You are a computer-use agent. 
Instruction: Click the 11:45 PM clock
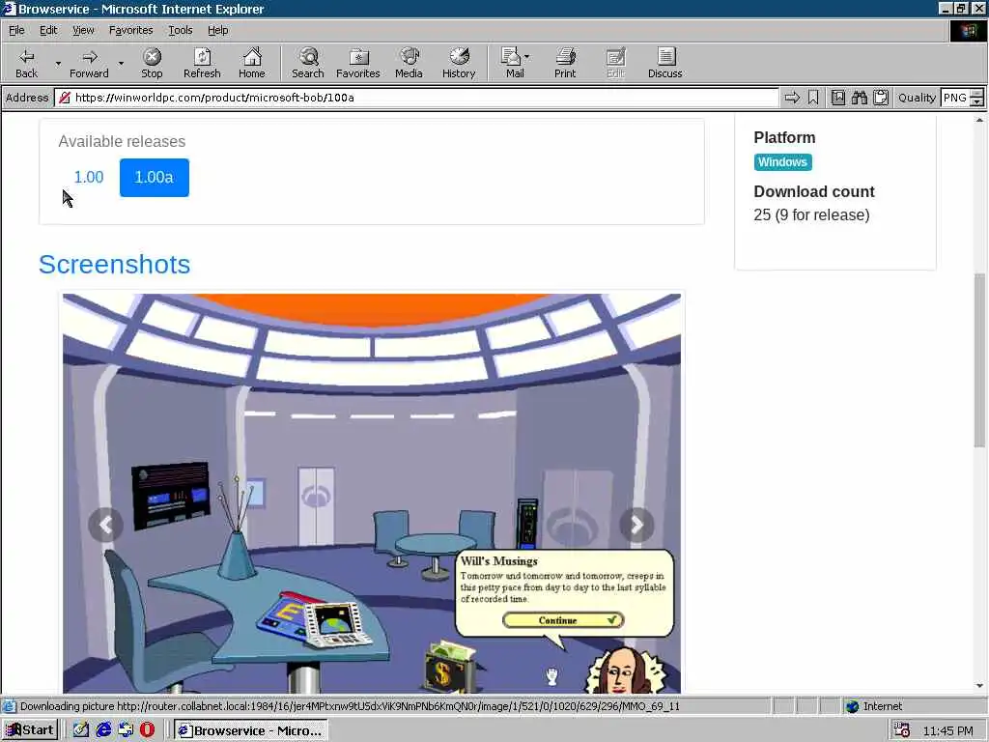pyautogui.click(x=947, y=730)
